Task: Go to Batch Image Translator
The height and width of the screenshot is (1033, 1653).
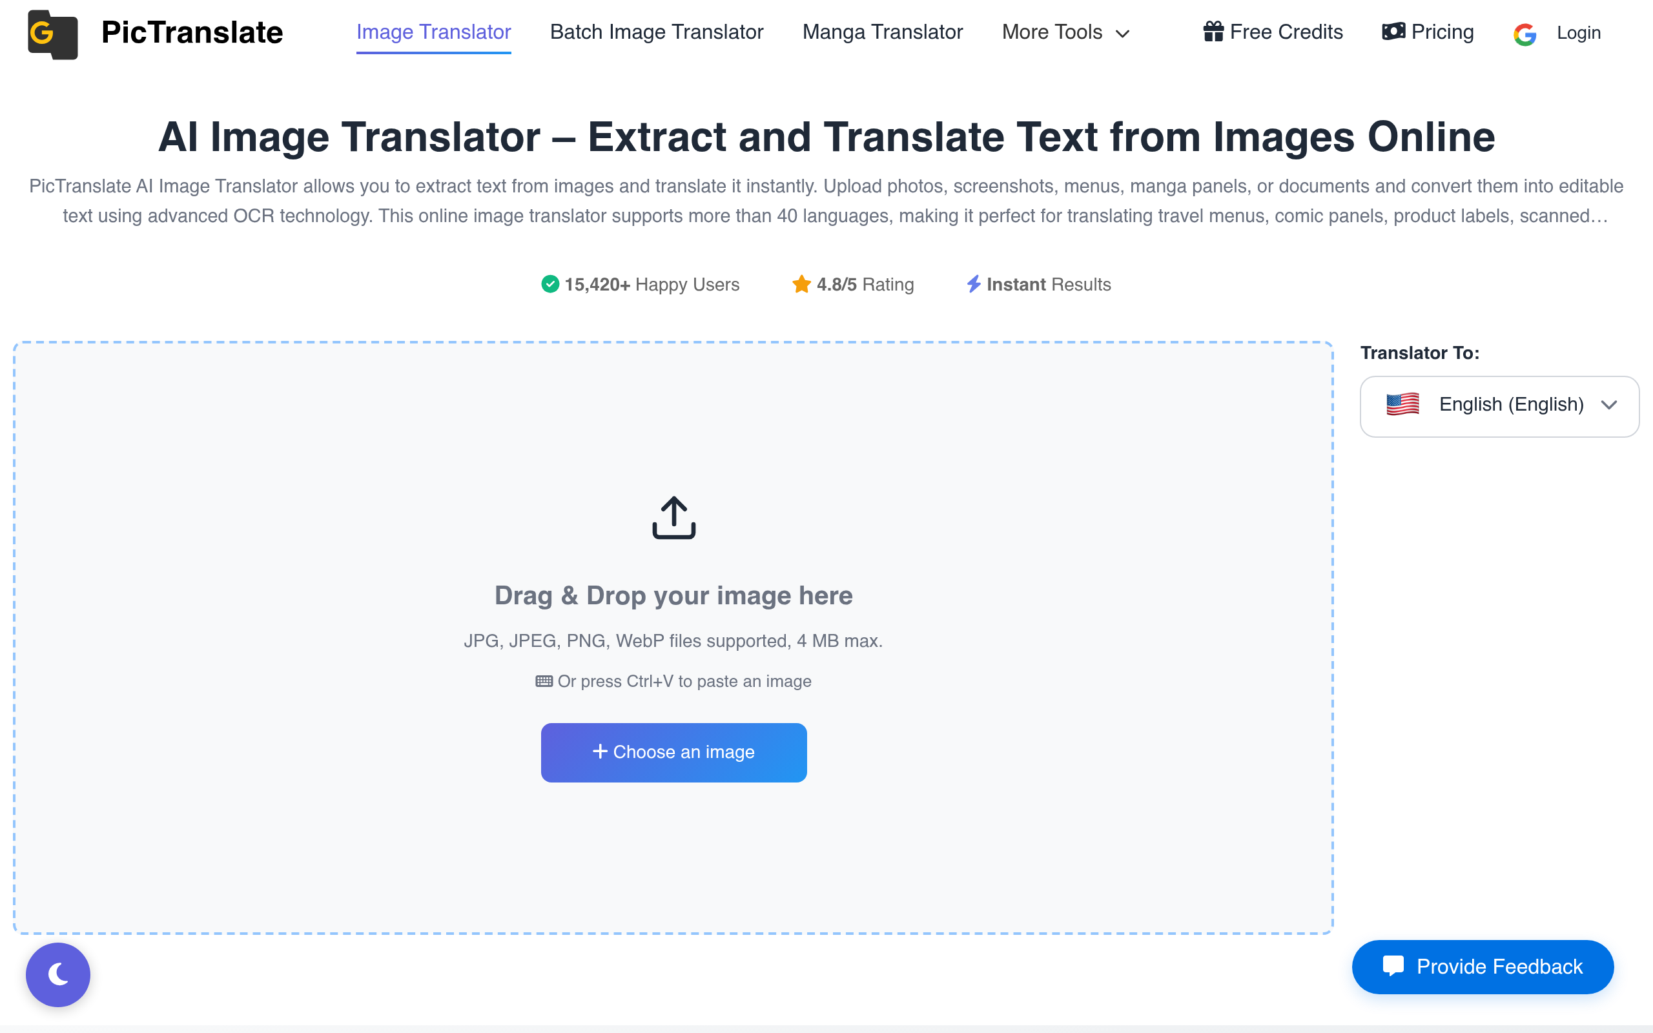Action: pyautogui.click(x=657, y=32)
